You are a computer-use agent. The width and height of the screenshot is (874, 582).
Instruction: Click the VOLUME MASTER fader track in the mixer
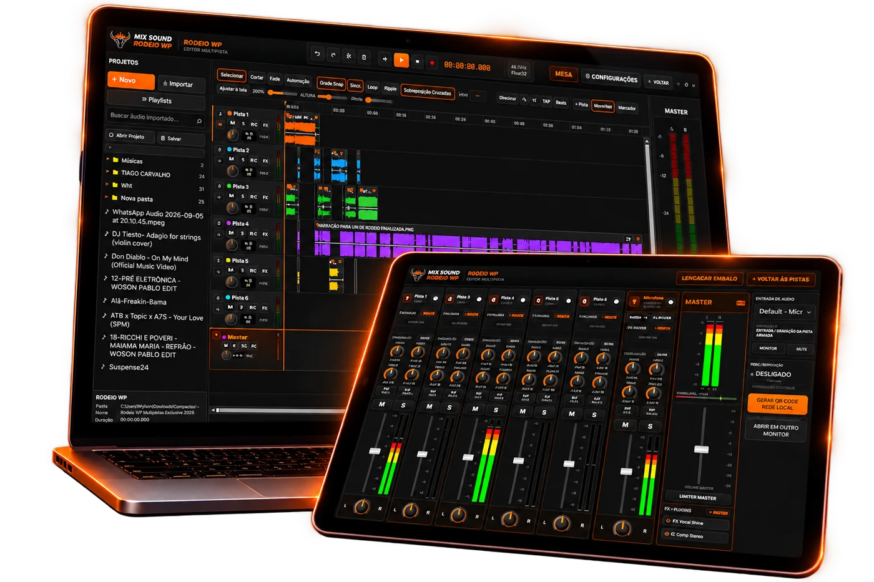(702, 446)
